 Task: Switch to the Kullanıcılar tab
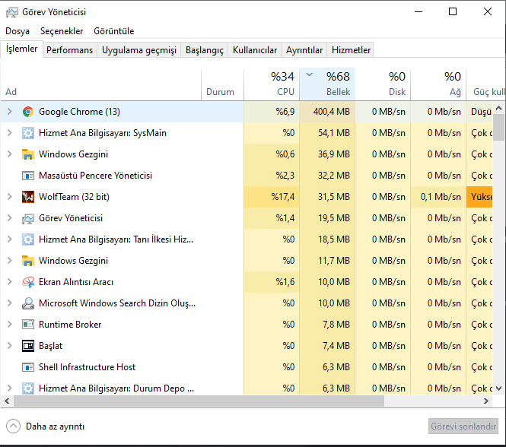(255, 50)
